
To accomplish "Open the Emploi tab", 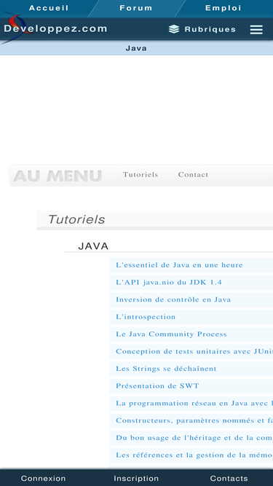I will coord(223,8).
